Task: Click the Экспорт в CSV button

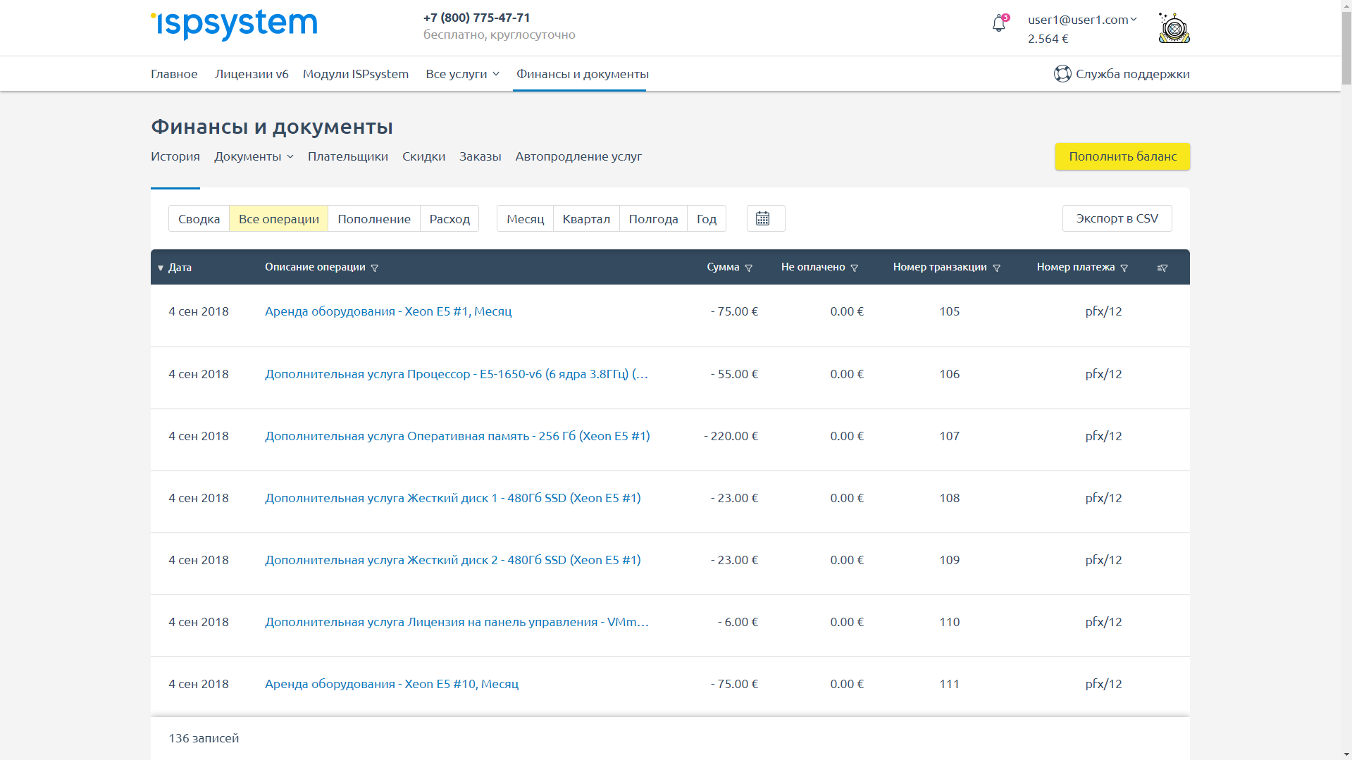Action: pos(1117,218)
